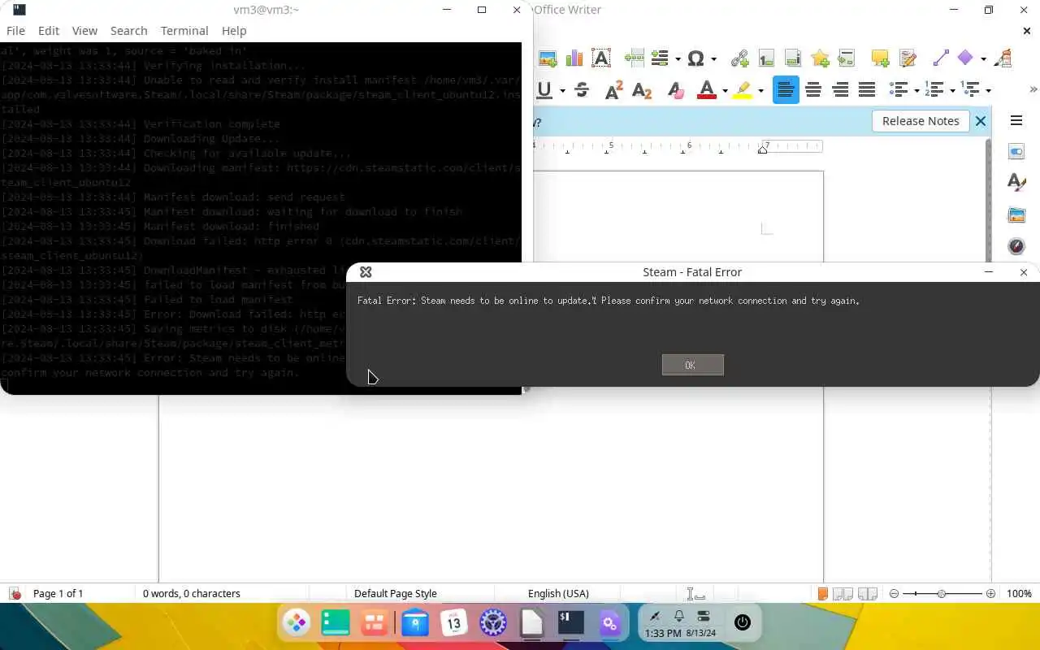Screen dimensions: 1040x650
Task: Open the View menu in terminal
Action: click(x=84, y=31)
